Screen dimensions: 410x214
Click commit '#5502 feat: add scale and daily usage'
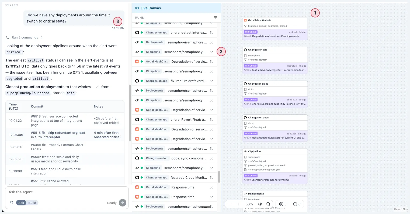coord(55,159)
